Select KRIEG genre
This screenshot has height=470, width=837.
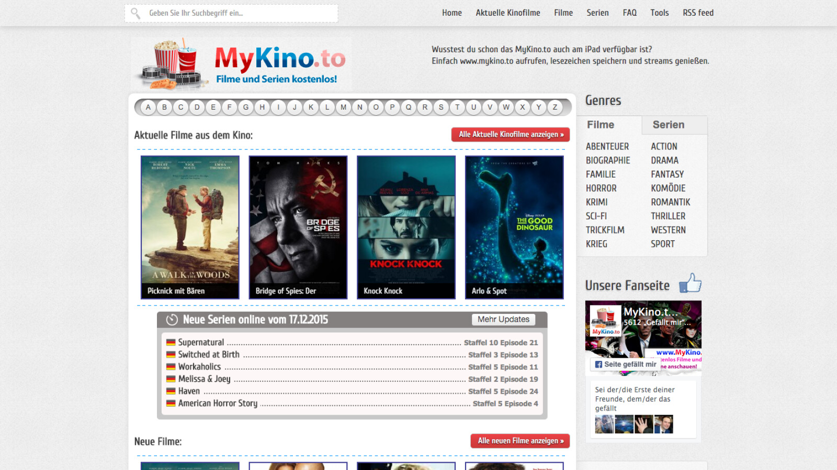596,244
